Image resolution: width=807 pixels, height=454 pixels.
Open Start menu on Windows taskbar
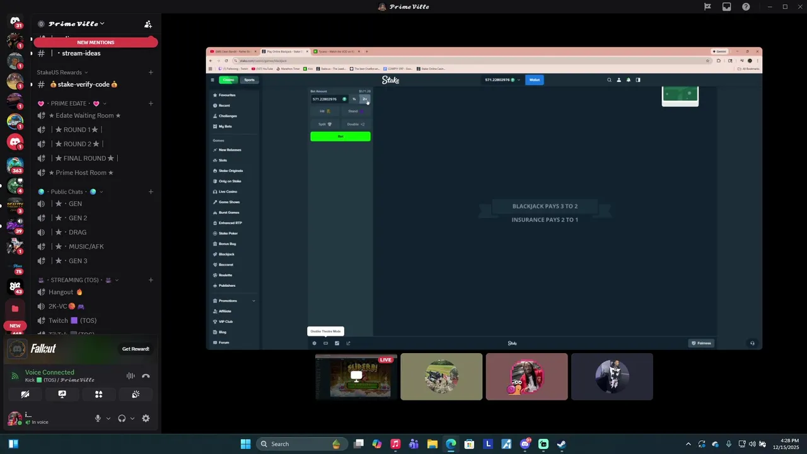[246, 444]
